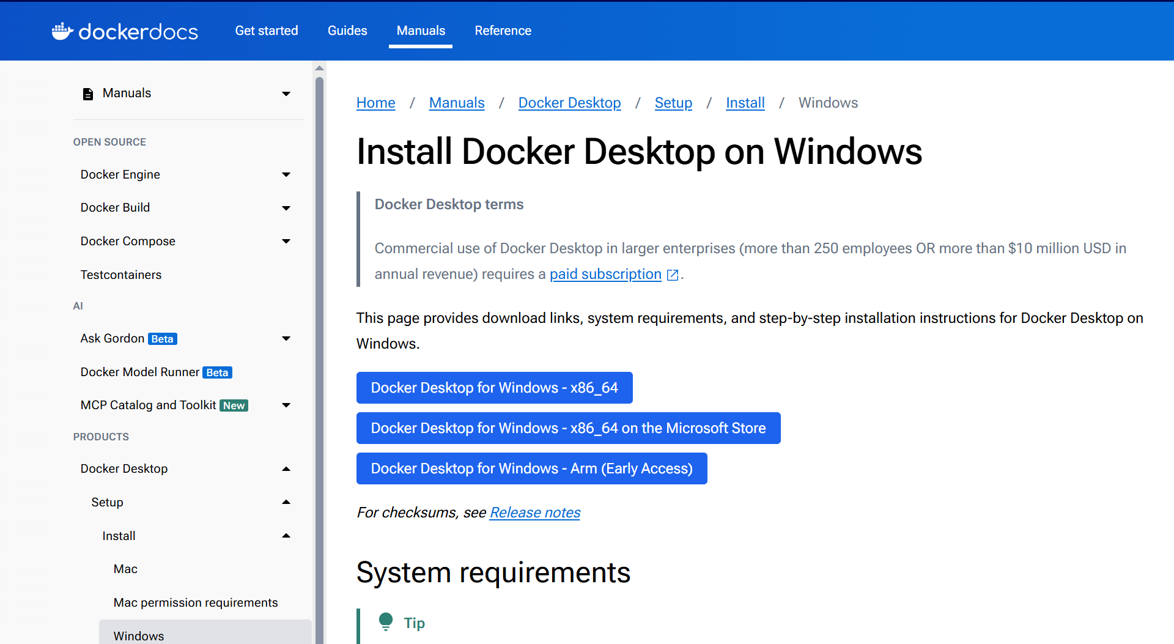The width and height of the screenshot is (1174, 644).
Task: Click the System requirements heading
Action: pyautogui.click(x=493, y=572)
